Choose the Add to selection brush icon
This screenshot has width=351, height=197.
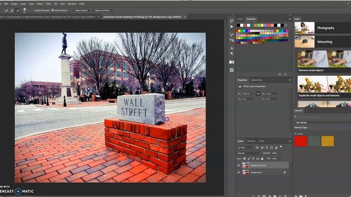(12, 10)
